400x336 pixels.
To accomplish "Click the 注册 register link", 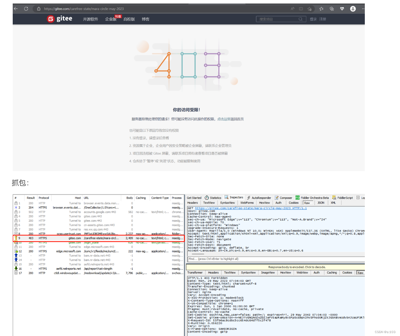I will (323, 19).
